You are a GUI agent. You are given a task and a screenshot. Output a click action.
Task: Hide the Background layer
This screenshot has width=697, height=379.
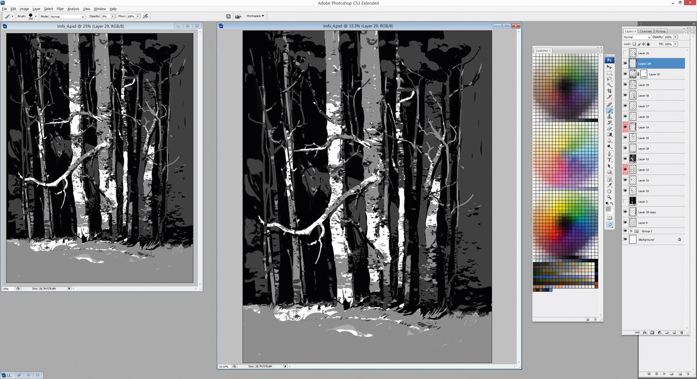click(x=626, y=239)
